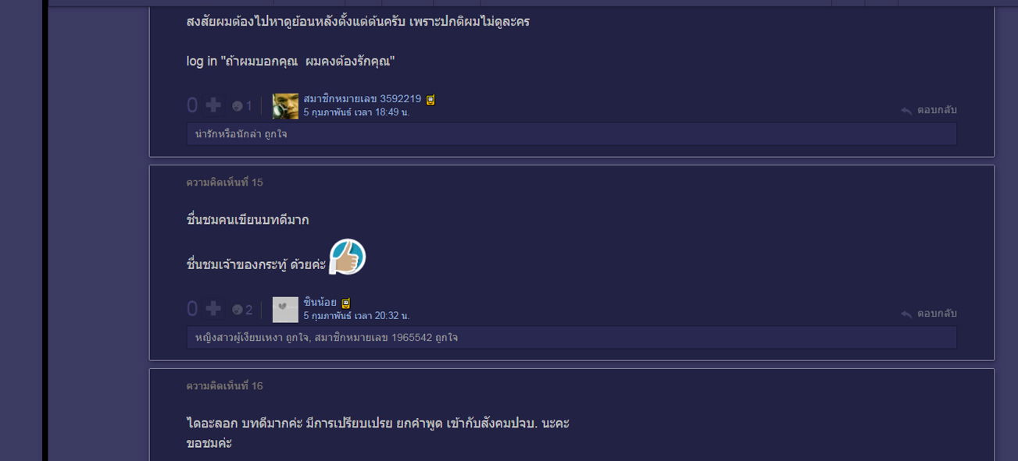This screenshot has width=1018, height=461.
Task: Click the reply arrow icon in comment 15
Action: 906,314
